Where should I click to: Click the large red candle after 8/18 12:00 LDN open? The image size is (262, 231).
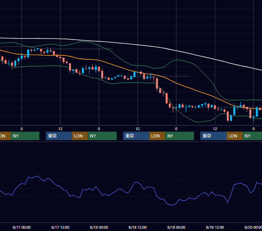click(x=157, y=84)
